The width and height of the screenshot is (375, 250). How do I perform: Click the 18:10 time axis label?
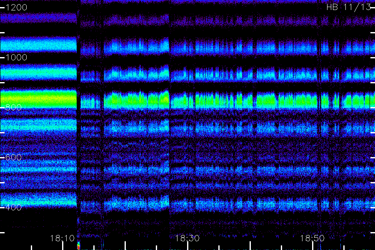click(62, 238)
